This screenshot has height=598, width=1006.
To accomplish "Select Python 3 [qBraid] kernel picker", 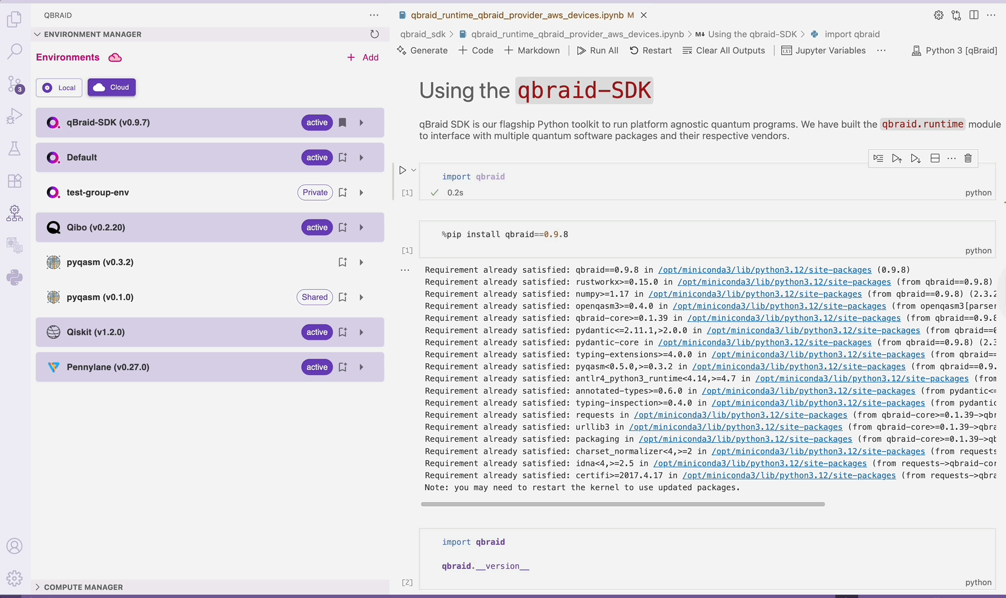I will 954,50.
